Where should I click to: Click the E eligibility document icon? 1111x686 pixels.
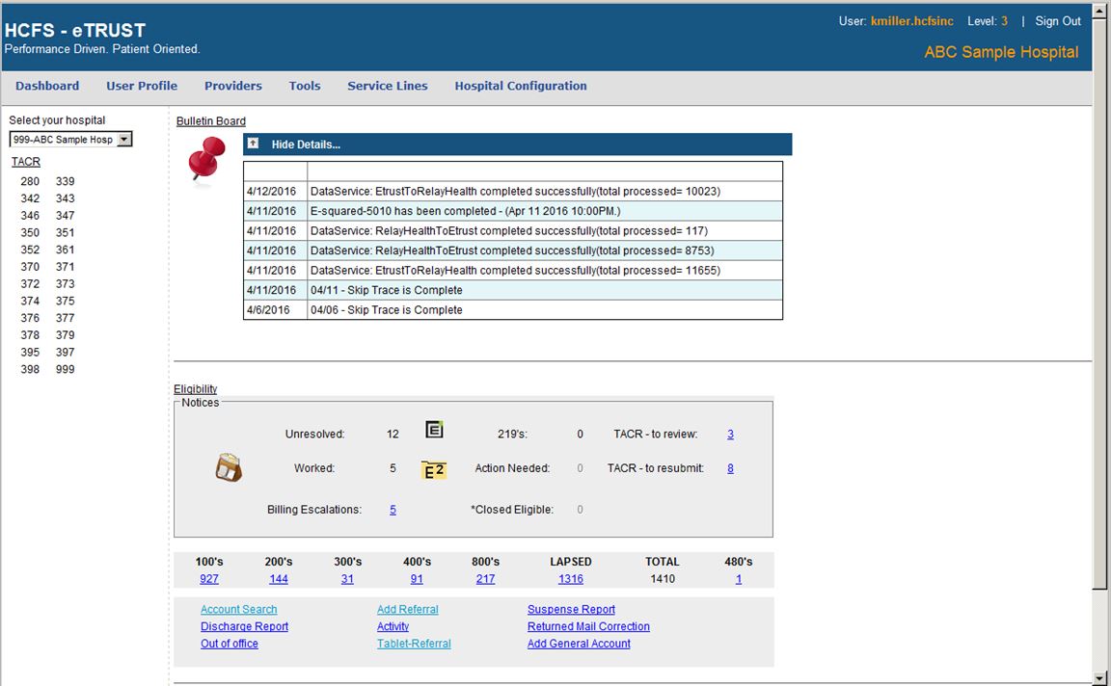click(x=434, y=431)
